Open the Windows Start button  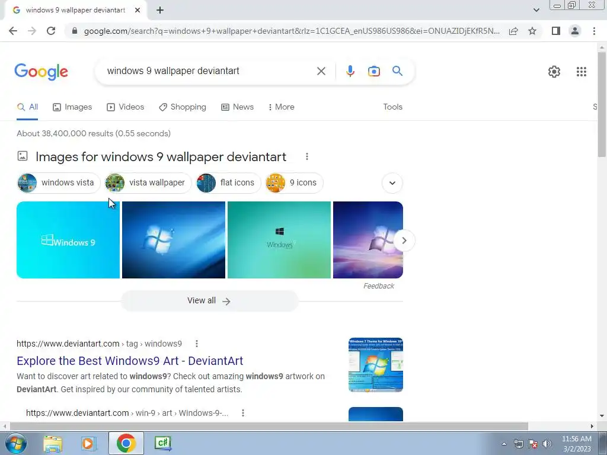15,443
